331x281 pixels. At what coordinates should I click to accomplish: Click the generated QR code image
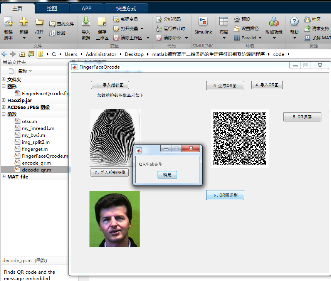coord(240,138)
